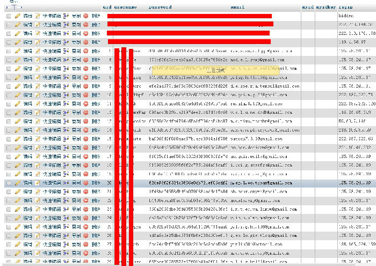Click the 编辑 text link in uid 9 row
The image size is (376, 266).
coord(27,87)
